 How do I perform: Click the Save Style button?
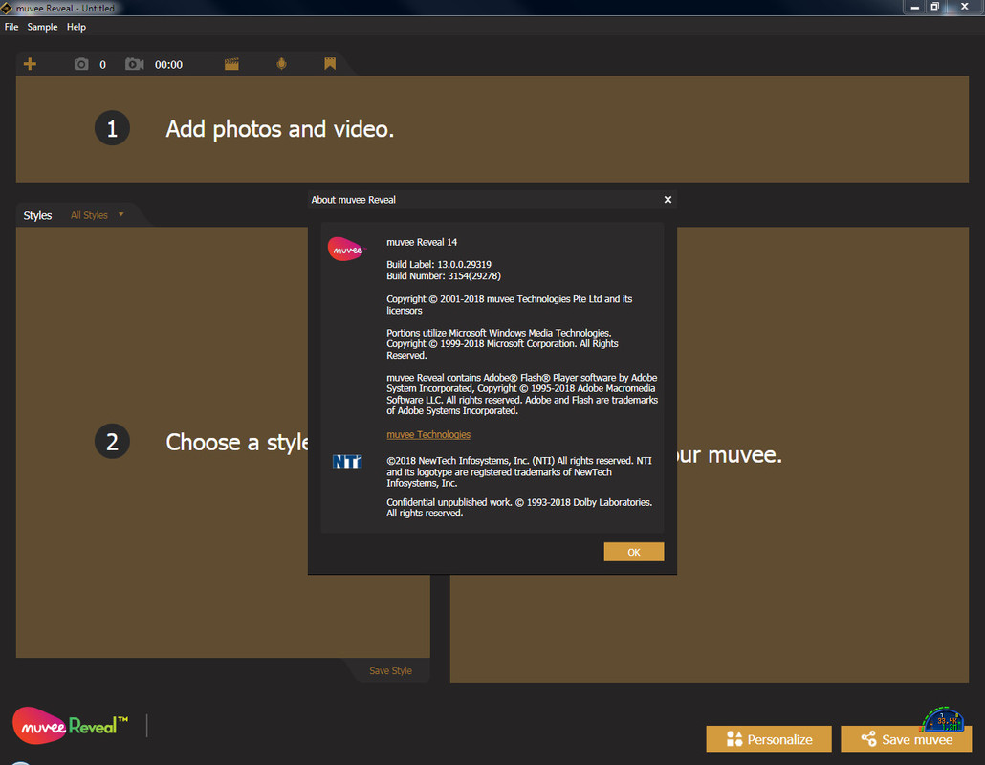tap(390, 670)
